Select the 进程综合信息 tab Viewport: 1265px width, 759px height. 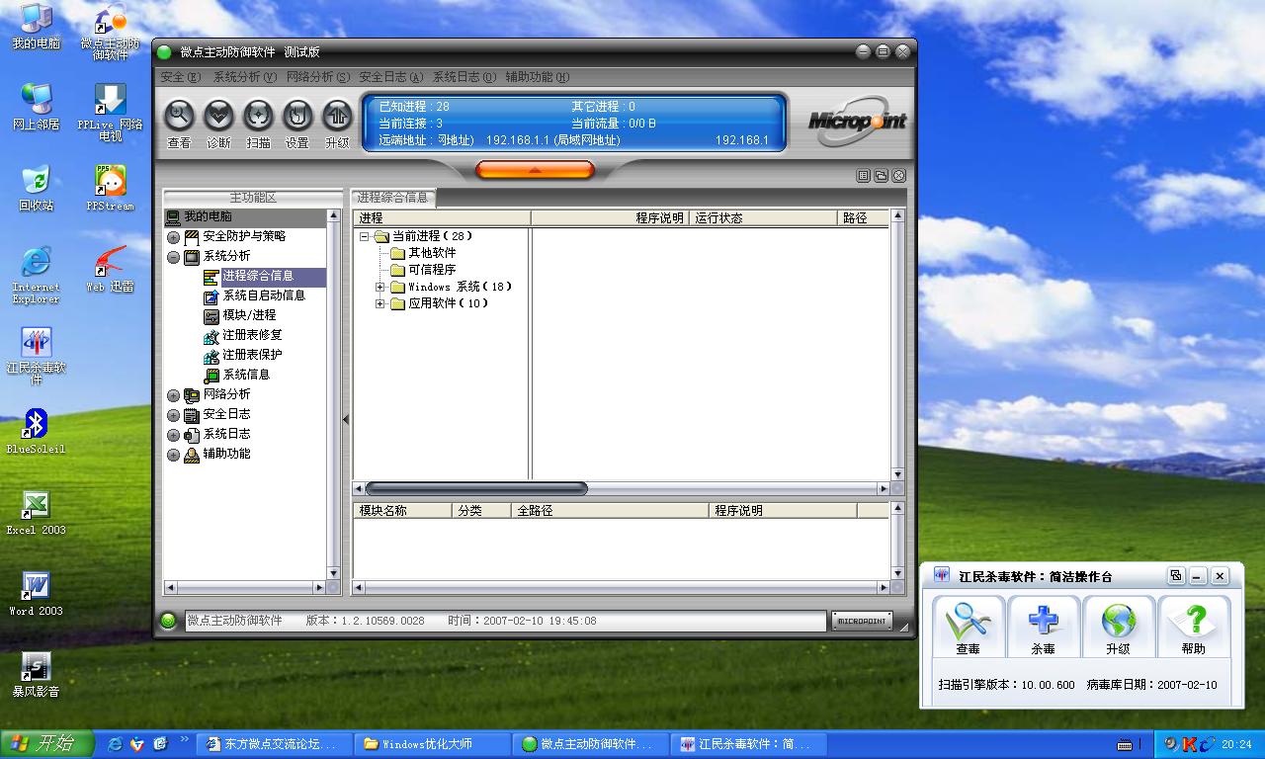pos(393,198)
